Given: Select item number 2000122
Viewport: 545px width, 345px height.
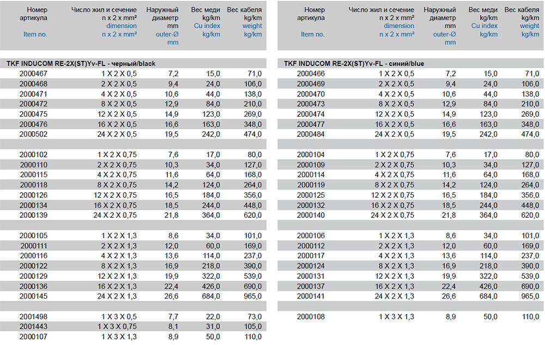Looking at the screenshot, I should [x=33, y=266].
